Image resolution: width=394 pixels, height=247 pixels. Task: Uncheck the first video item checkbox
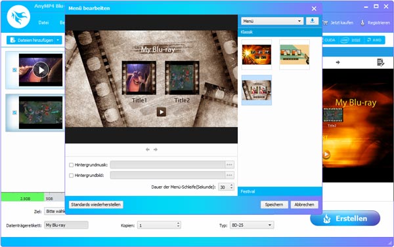pyautogui.click(x=14, y=70)
